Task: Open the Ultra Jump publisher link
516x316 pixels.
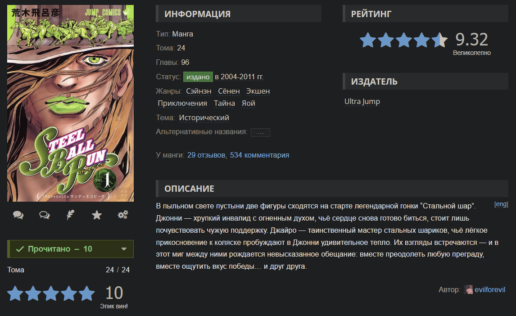Action: click(x=362, y=102)
